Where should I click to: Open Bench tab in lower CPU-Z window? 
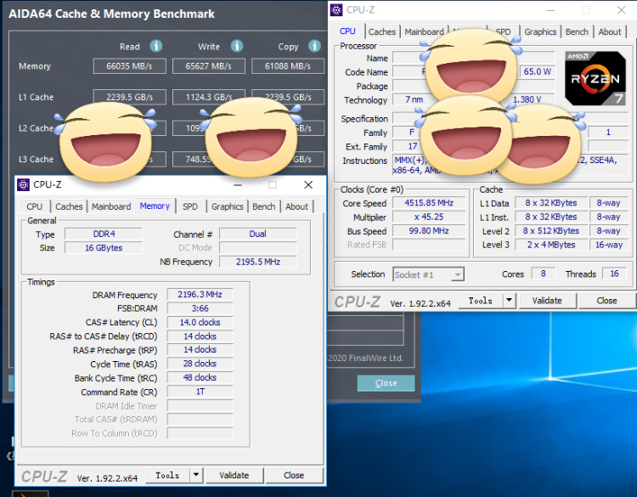(x=263, y=206)
